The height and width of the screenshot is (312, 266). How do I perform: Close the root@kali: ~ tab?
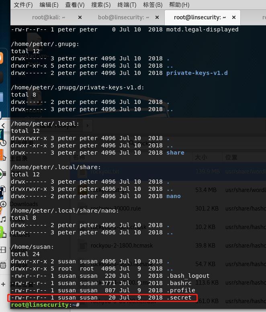point(80,17)
